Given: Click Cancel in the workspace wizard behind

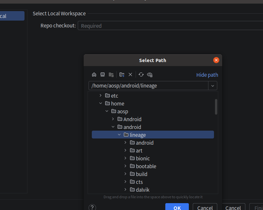Looking at the screenshot, I should tap(233, 207).
